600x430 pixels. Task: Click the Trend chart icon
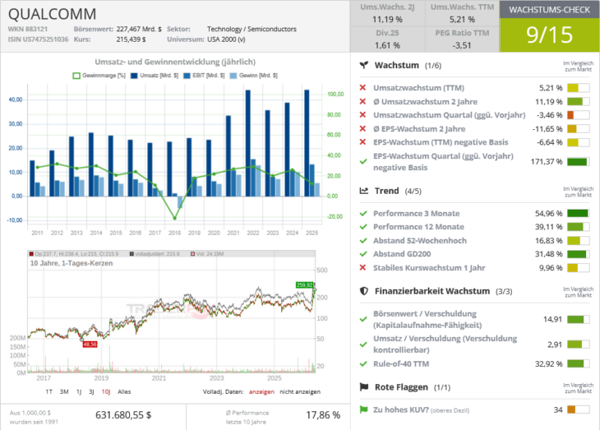[364, 191]
